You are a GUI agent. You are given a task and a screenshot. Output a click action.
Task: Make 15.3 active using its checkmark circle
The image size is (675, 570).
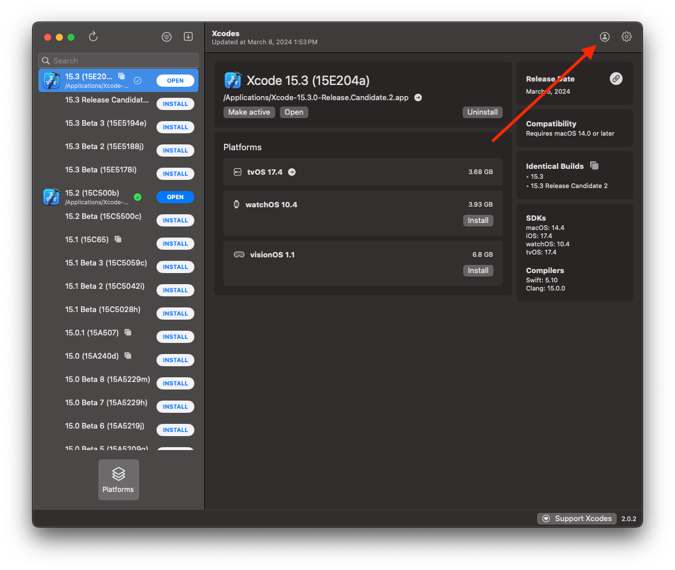tap(138, 80)
